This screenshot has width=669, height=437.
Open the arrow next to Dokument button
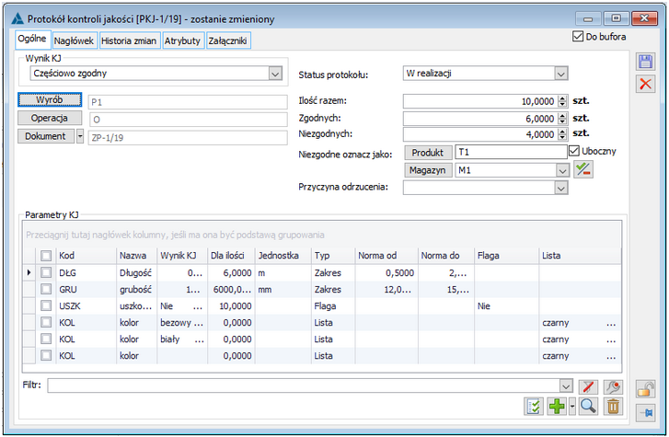(80, 136)
